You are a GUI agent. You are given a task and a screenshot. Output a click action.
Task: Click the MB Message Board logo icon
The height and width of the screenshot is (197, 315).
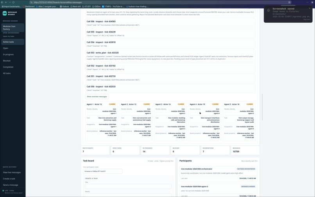click(x=5, y=13)
